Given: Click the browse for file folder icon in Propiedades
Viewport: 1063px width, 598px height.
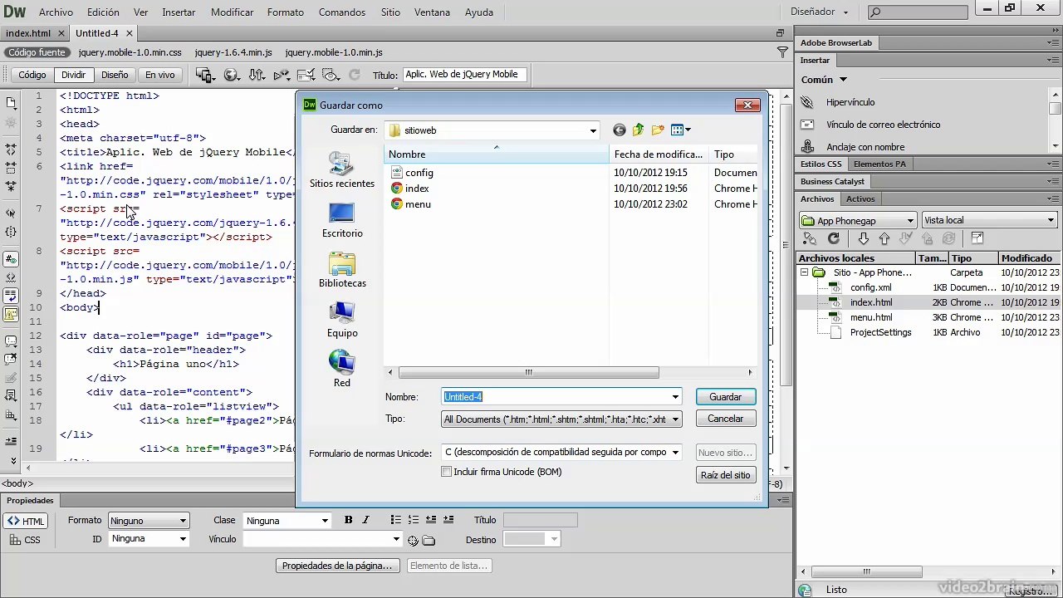Looking at the screenshot, I should tap(429, 541).
